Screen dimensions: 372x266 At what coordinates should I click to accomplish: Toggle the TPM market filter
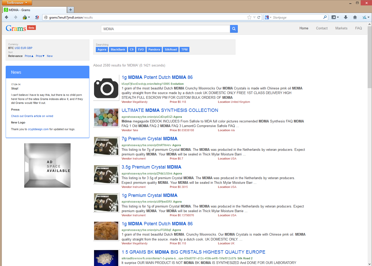(x=184, y=49)
